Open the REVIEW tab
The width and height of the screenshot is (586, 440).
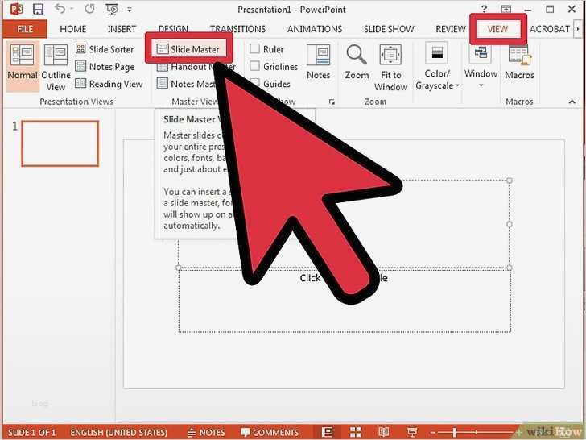[451, 29]
